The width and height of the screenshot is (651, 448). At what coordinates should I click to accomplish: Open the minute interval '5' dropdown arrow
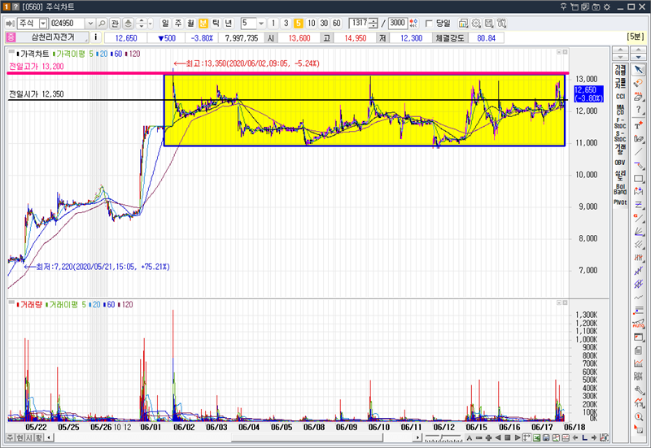pyautogui.click(x=261, y=24)
